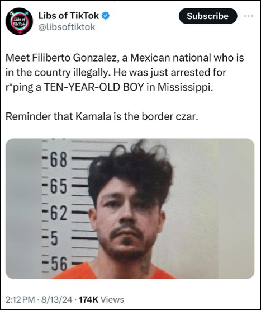Screen dimensions: 261x310
Task: Click the "Meet Filiberto Gonzalez" text line
Action: pos(125,58)
